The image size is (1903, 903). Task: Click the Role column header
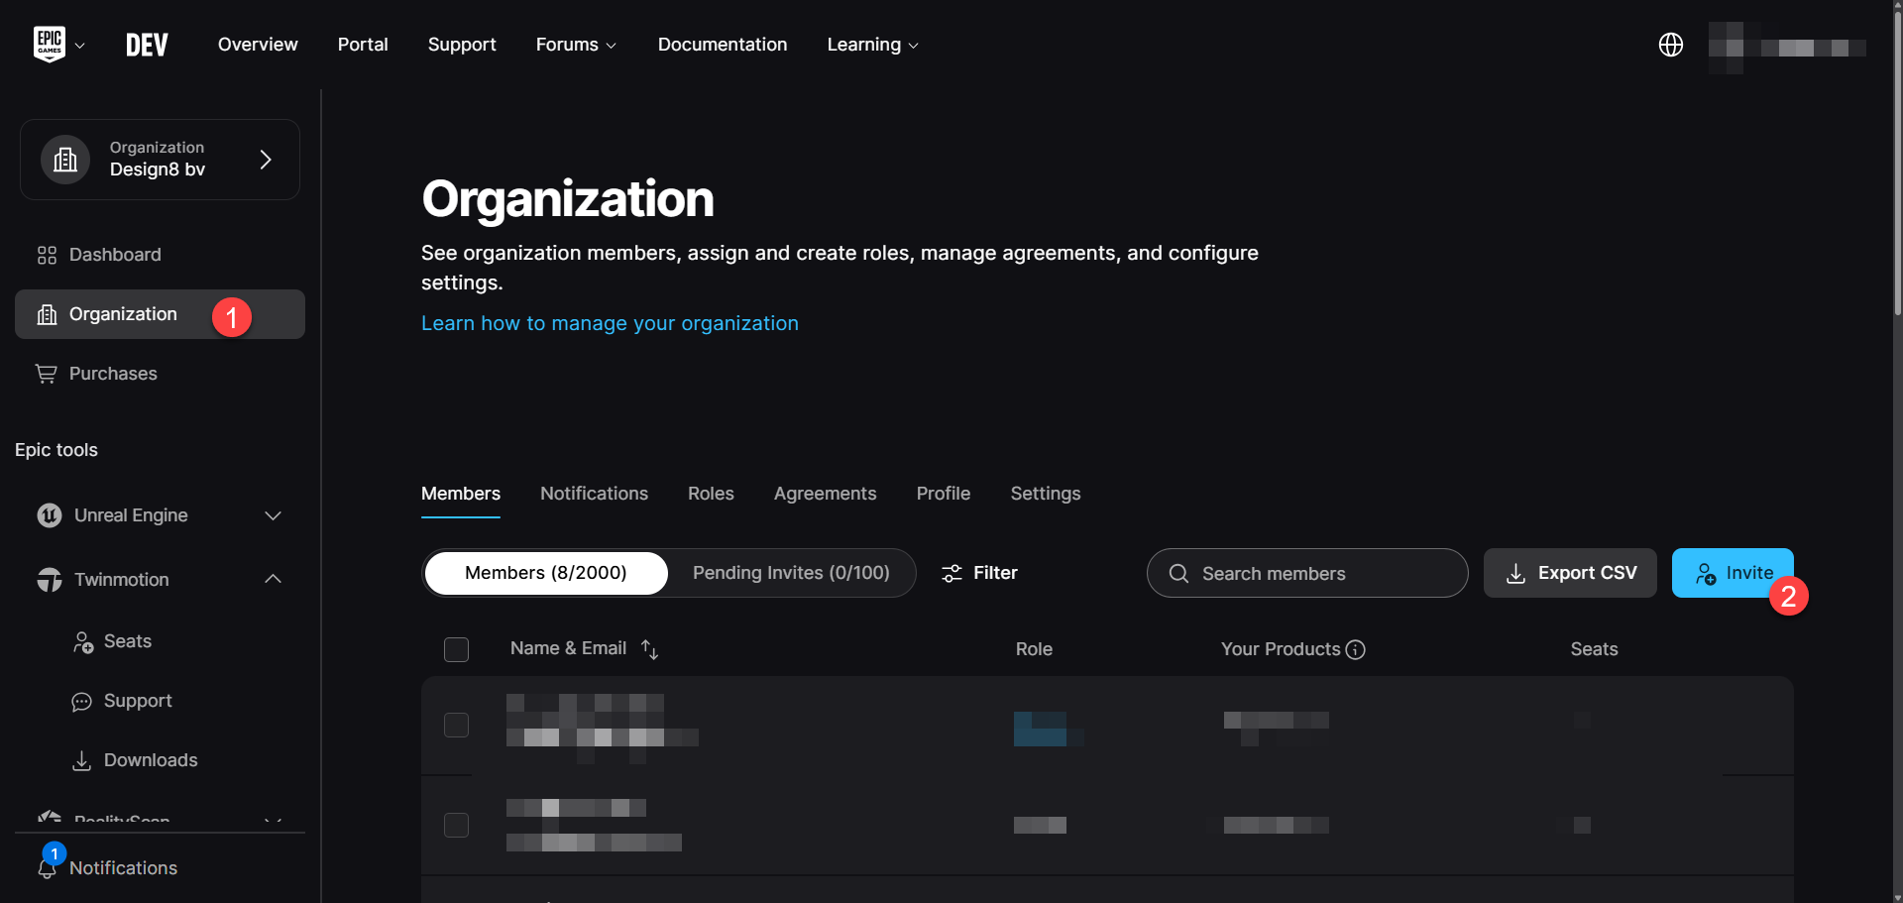click(x=1034, y=649)
